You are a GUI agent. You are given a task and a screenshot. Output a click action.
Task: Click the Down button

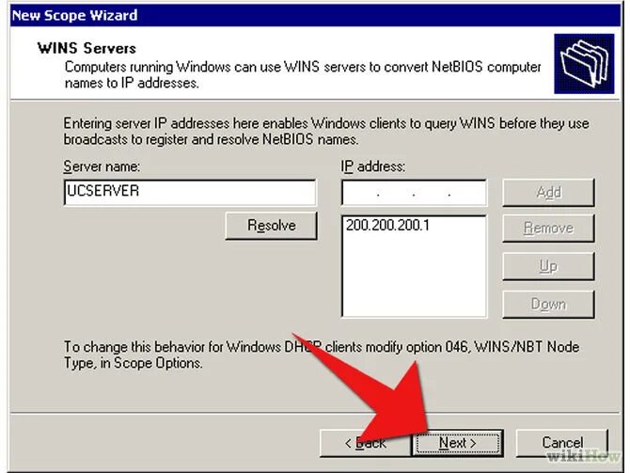click(548, 305)
